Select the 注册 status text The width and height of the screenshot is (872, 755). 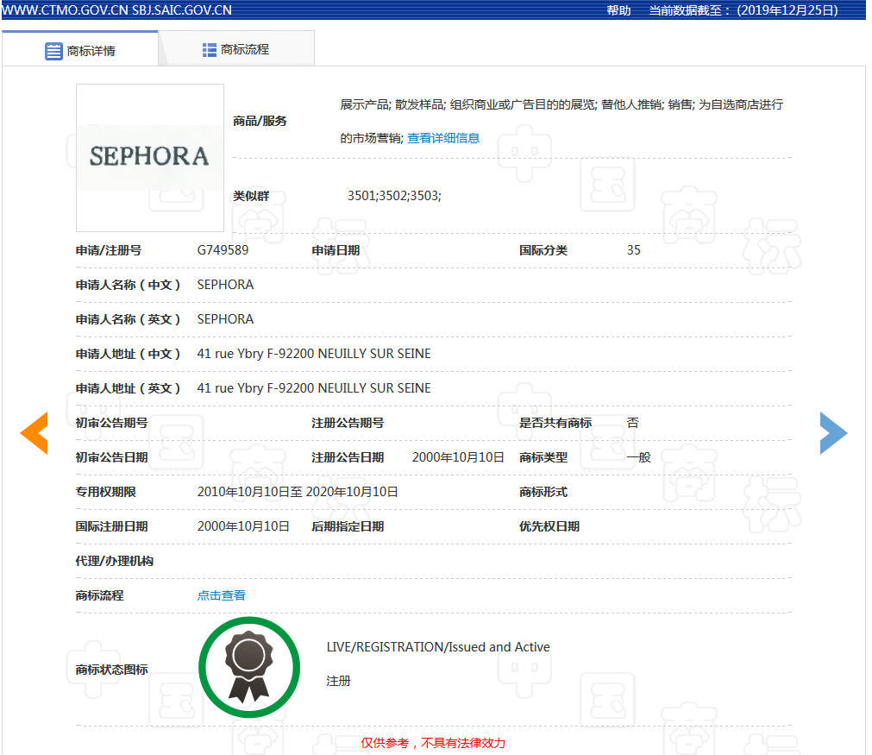tap(338, 681)
